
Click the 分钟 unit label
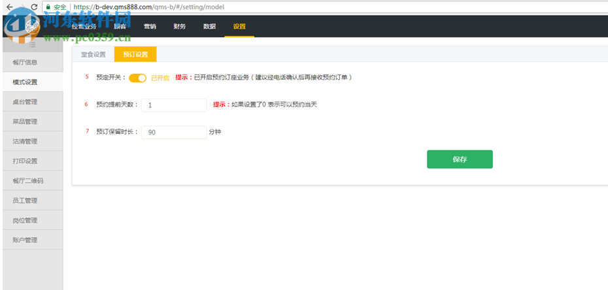[x=215, y=132]
